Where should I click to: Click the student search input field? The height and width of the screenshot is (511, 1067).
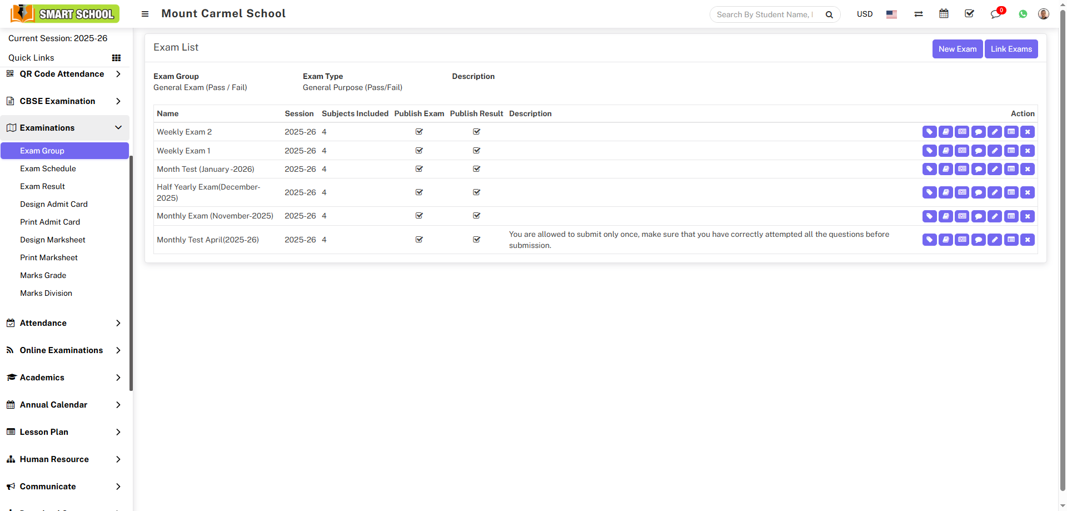(x=766, y=14)
